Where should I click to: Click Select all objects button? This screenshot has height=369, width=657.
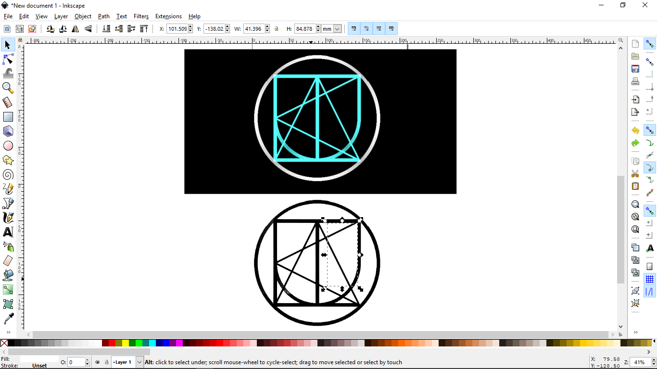(x=7, y=29)
